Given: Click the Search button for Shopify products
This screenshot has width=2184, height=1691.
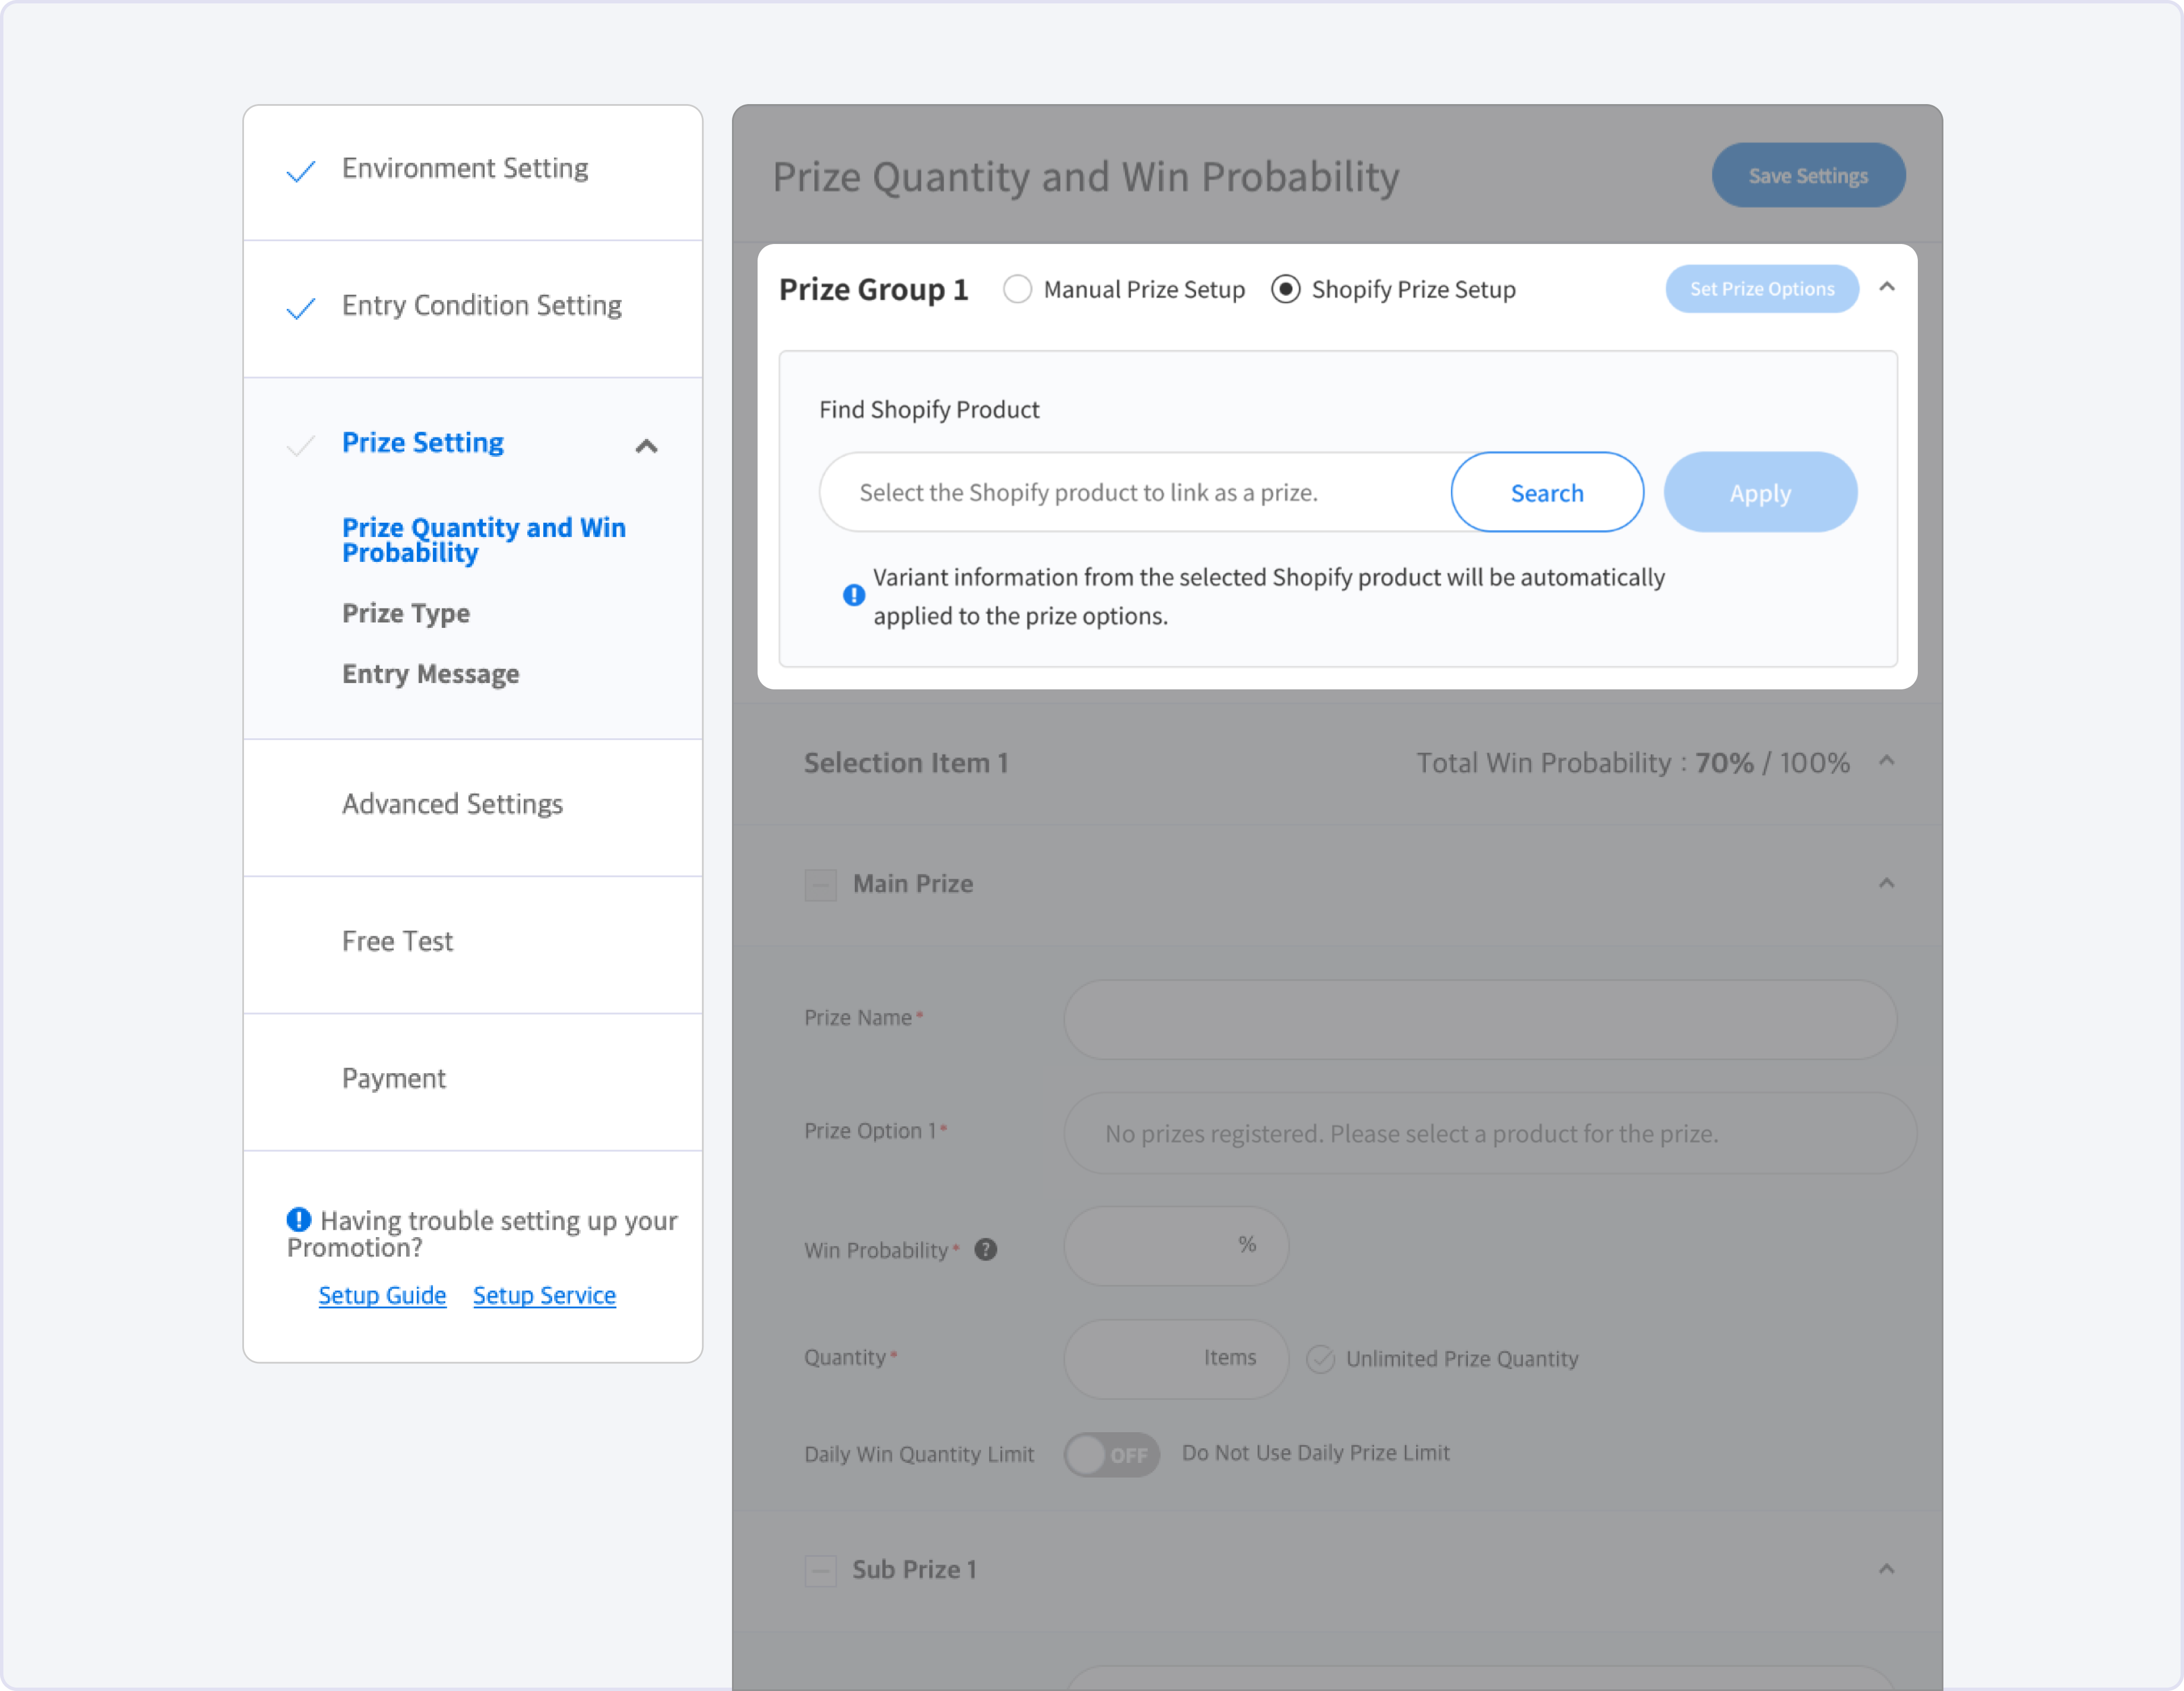Looking at the screenshot, I should coord(1546,492).
